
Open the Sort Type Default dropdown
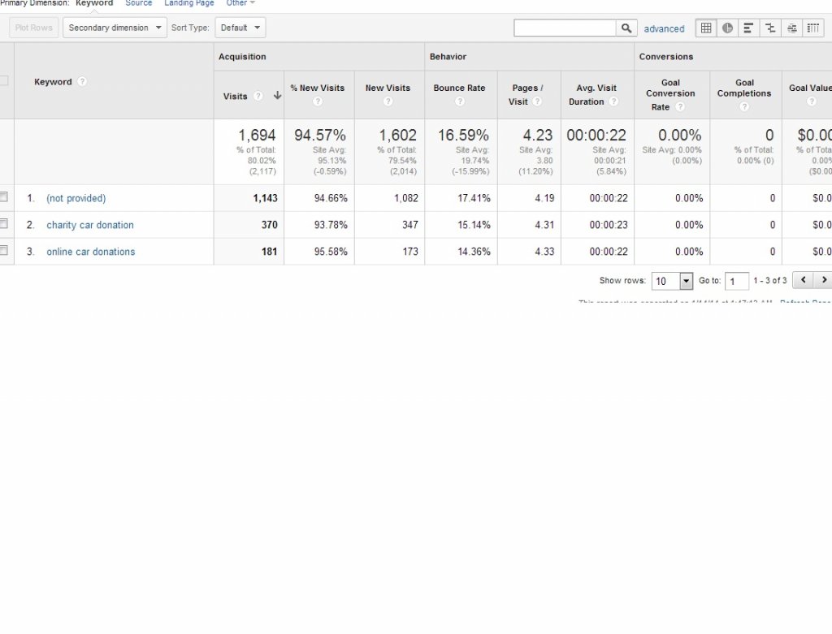click(x=240, y=28)
